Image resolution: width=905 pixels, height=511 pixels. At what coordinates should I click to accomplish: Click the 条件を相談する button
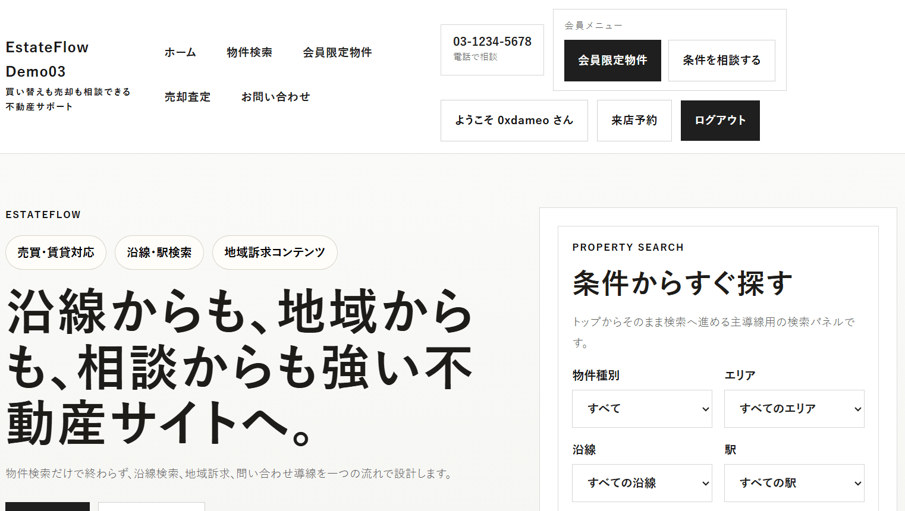(x=721, y=61)
